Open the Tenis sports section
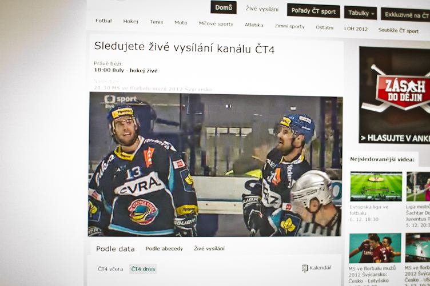 [x=156, y=22]
